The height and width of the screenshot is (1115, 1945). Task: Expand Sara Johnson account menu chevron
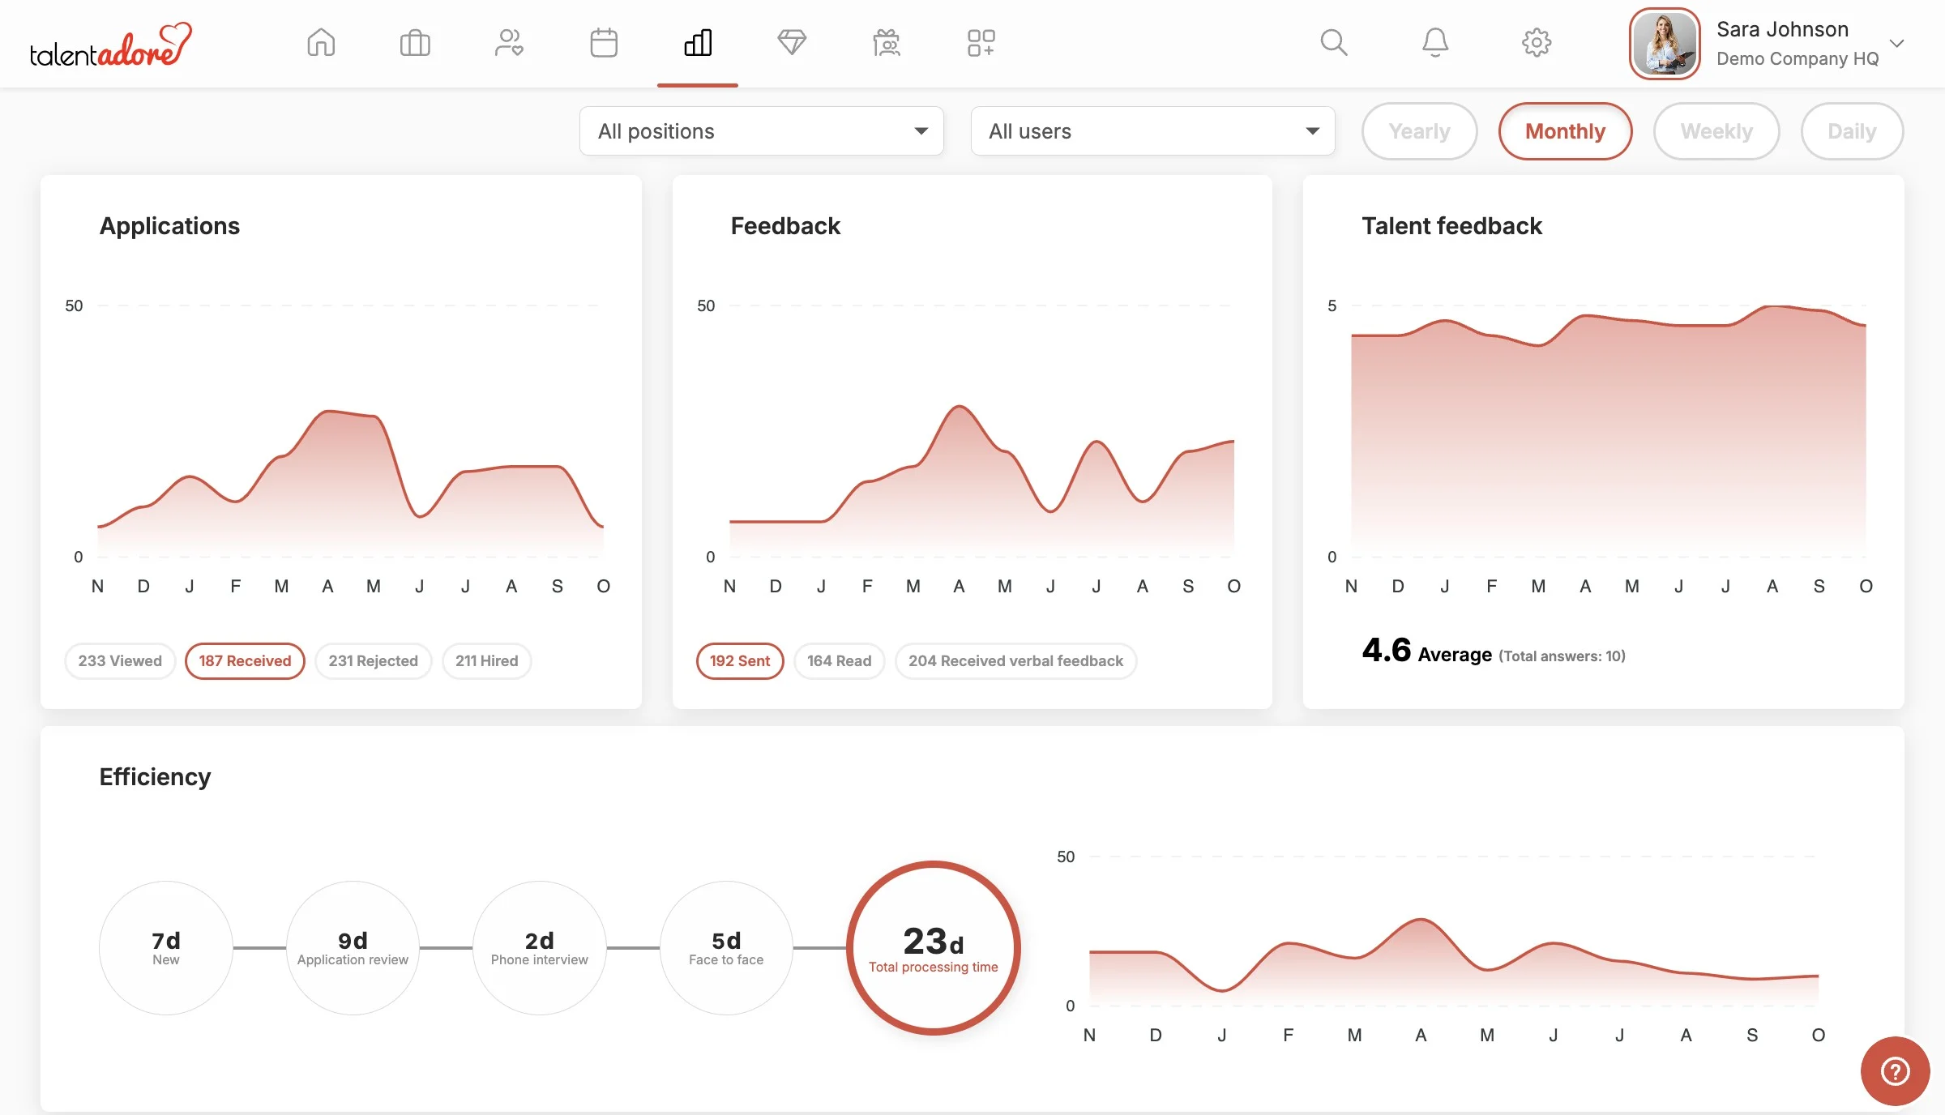pos(1896,43)
